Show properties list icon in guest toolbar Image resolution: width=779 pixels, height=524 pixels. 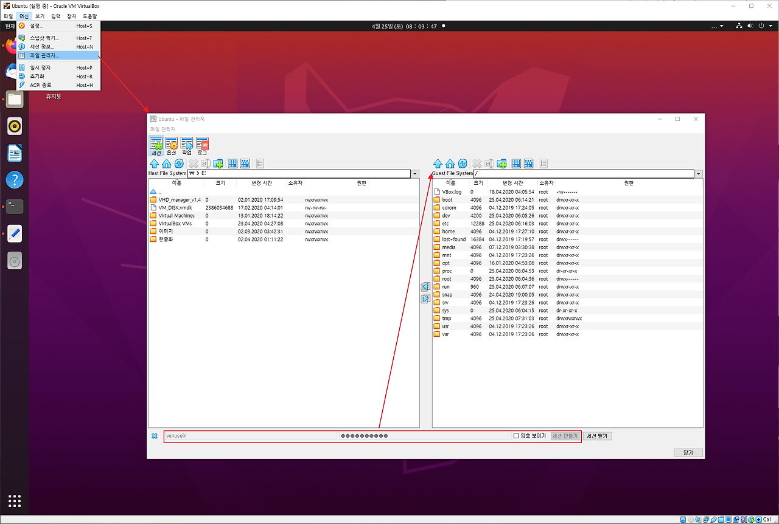[x=543, y=164]
